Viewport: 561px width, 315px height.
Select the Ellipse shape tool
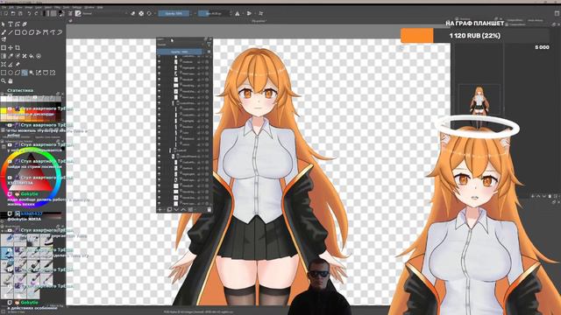[25, 32]
